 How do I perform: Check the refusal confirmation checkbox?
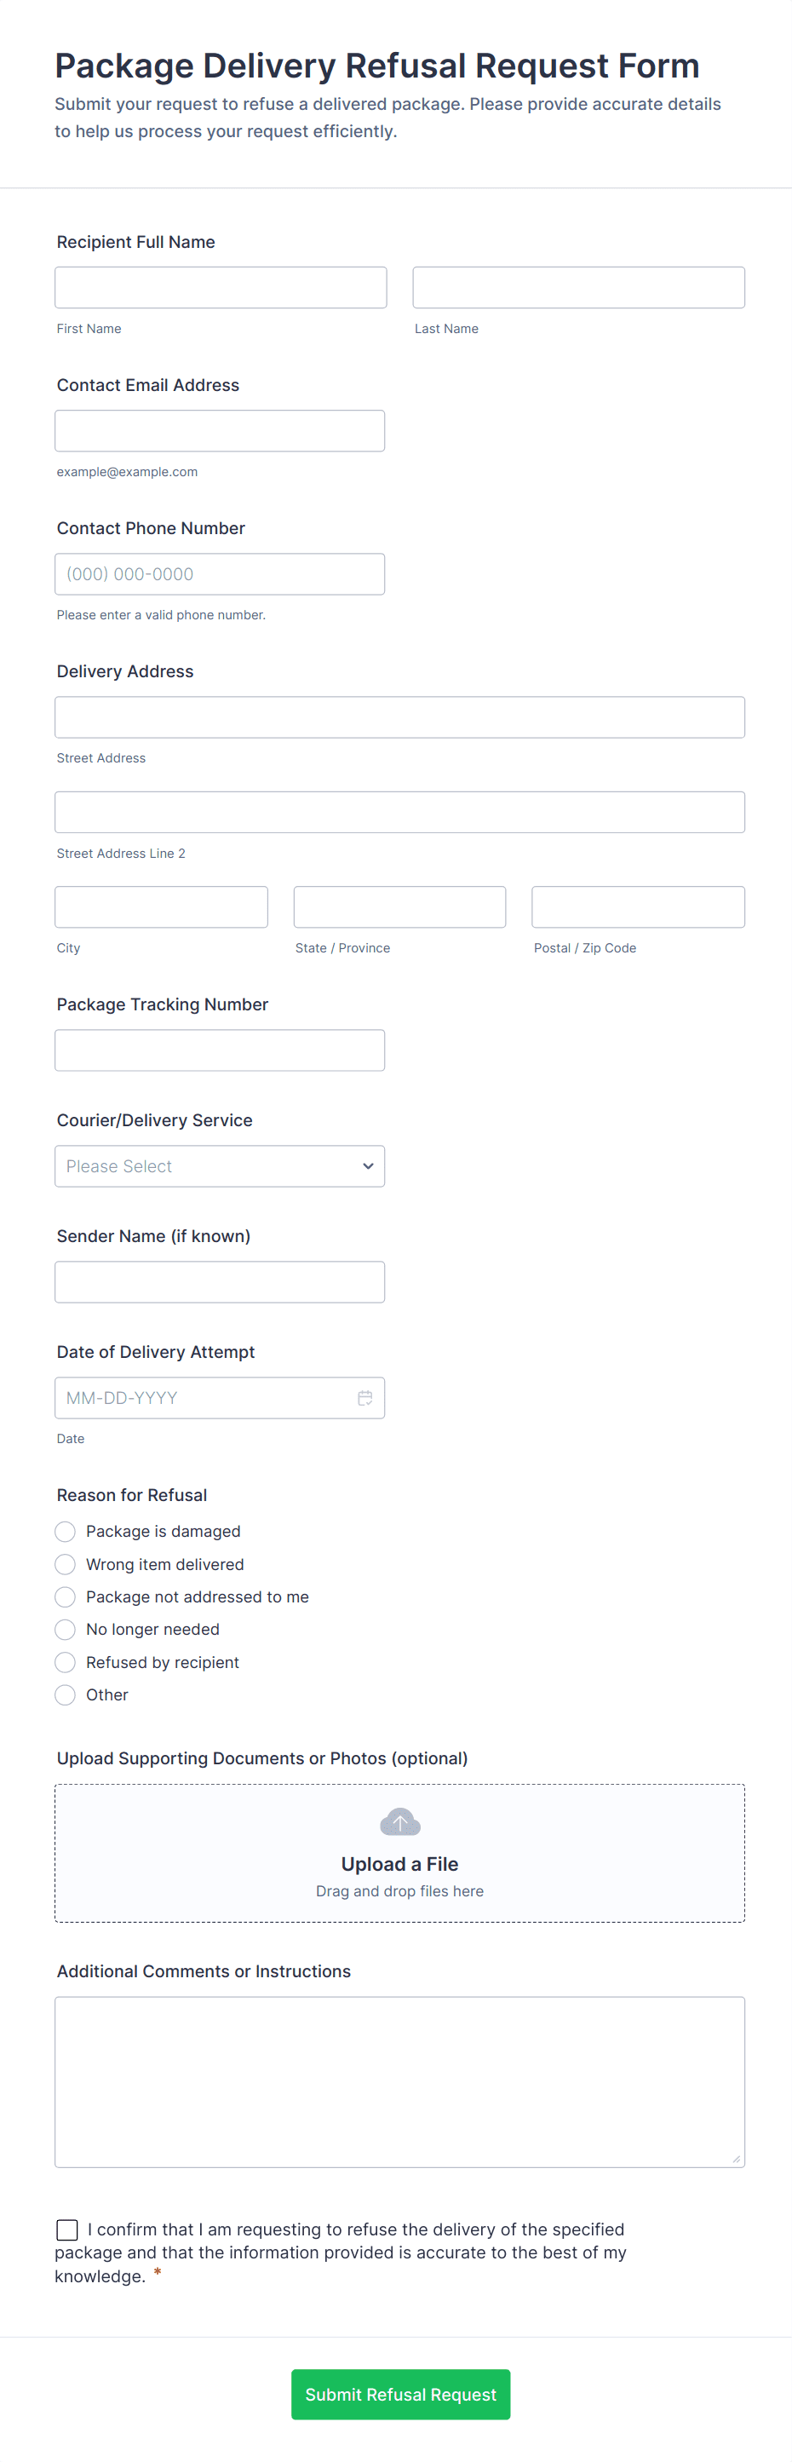[67, 2229]
